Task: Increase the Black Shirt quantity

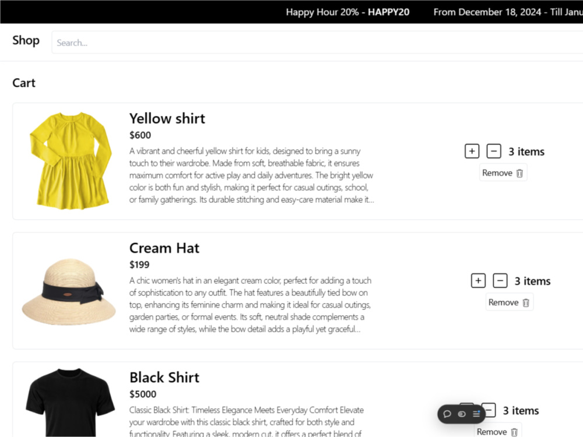Action: (468, 410)
